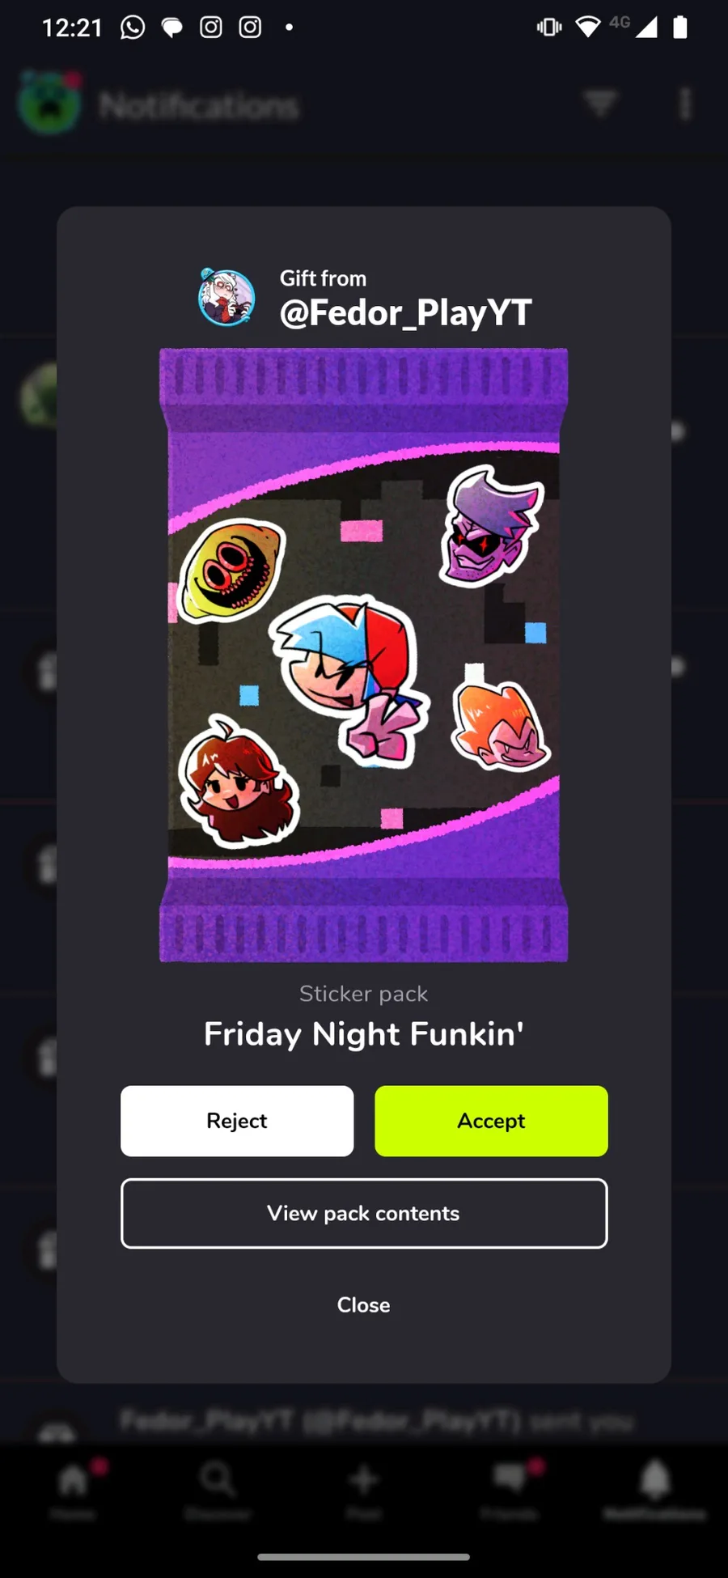Open the three-dot overflow menu
This screenshot has width=728, height=1578.
(685, 104)
